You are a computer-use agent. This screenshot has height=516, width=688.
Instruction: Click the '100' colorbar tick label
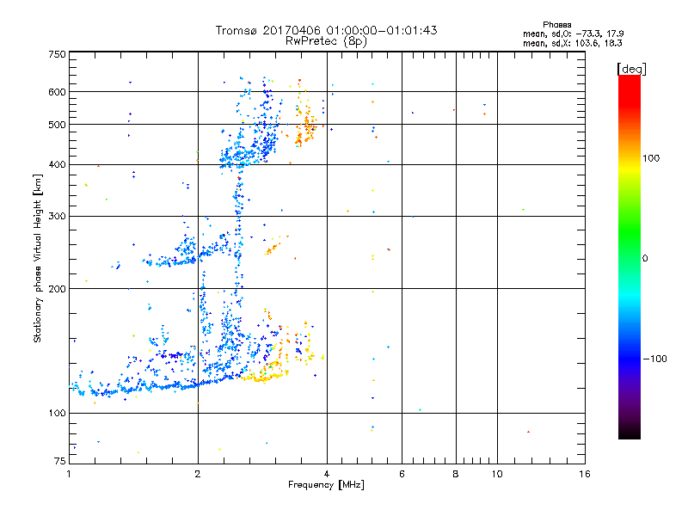tap(651, 158)
